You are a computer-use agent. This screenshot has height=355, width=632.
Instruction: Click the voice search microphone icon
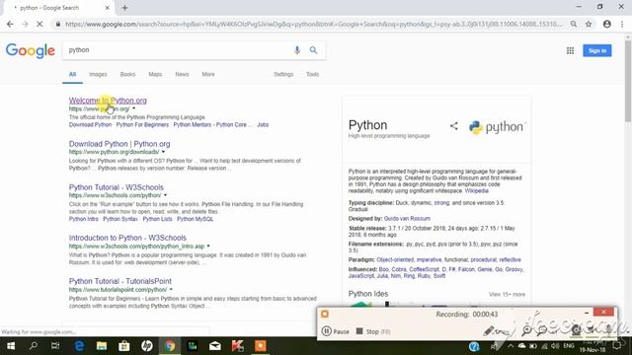297,50
